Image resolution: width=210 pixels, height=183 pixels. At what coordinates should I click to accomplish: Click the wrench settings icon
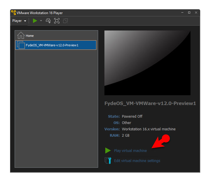coord(108,161)
